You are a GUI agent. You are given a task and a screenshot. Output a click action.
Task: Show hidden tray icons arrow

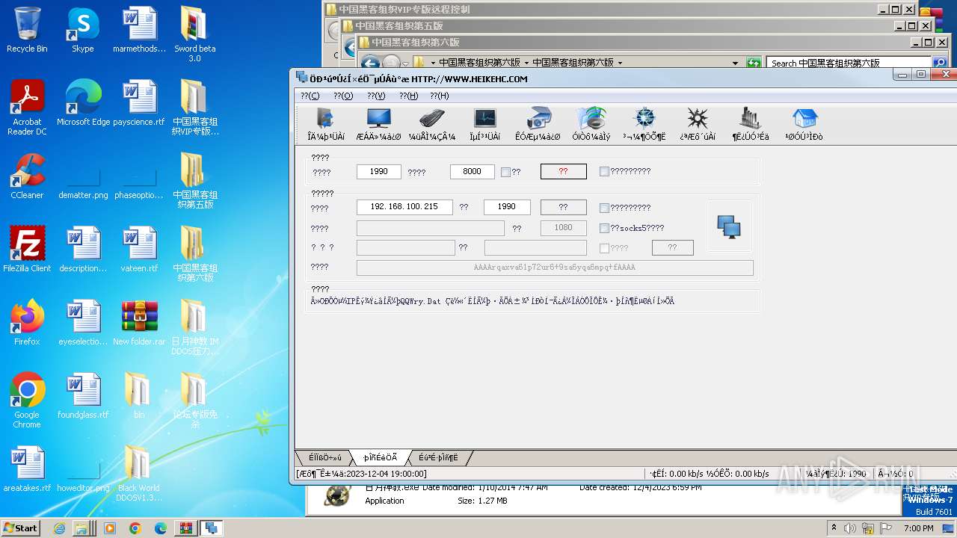[834, 528]
